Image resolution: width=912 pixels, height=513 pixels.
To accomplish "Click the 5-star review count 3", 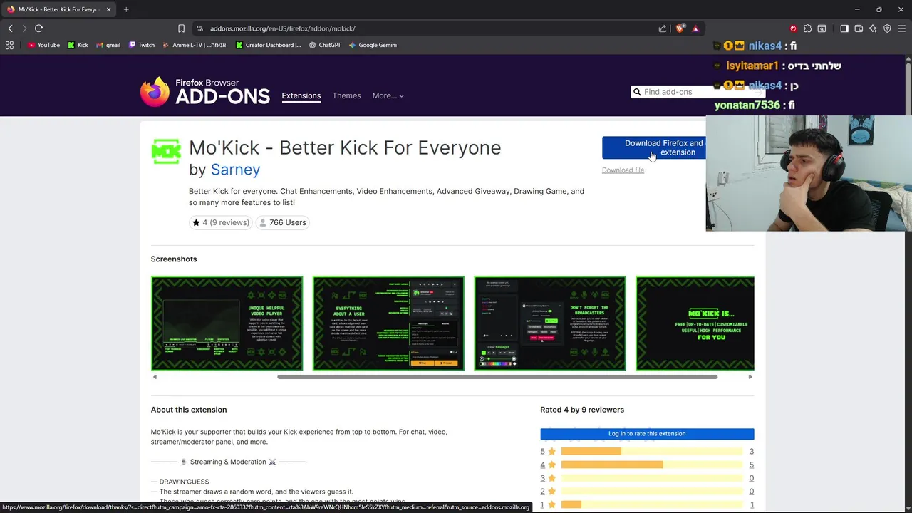I will click(x=751, y=452).
